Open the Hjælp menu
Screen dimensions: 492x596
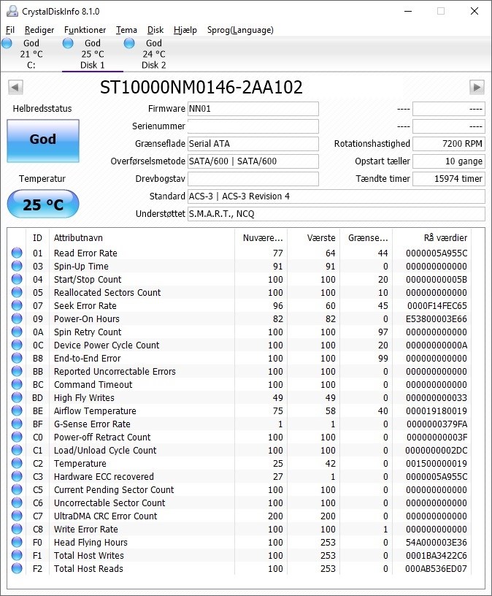pos(185,30)
